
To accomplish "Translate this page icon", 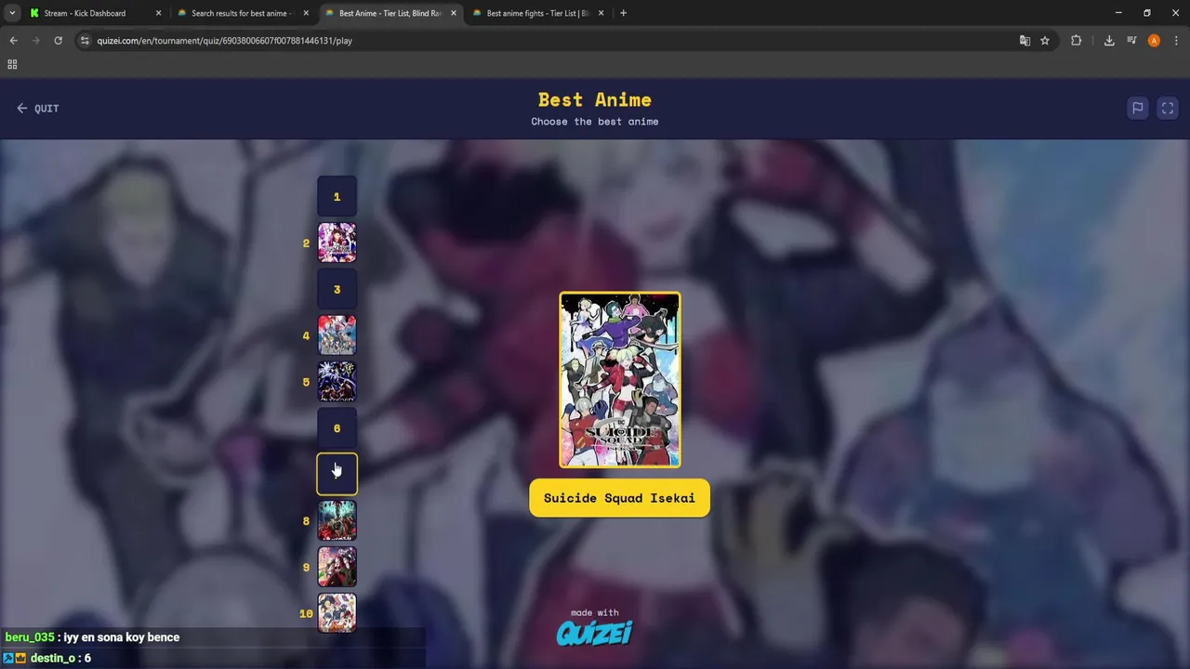I will pyautogui.click(x=1025, y=41).
